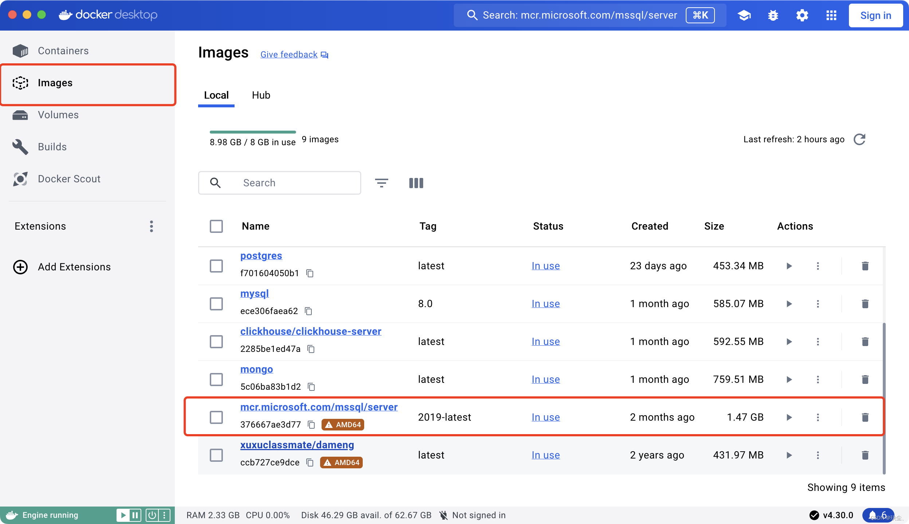The height and width of the screenshot is (524, 909).
Task: Delete the clickhouse-server image
Action: click(x=865, y=342)
